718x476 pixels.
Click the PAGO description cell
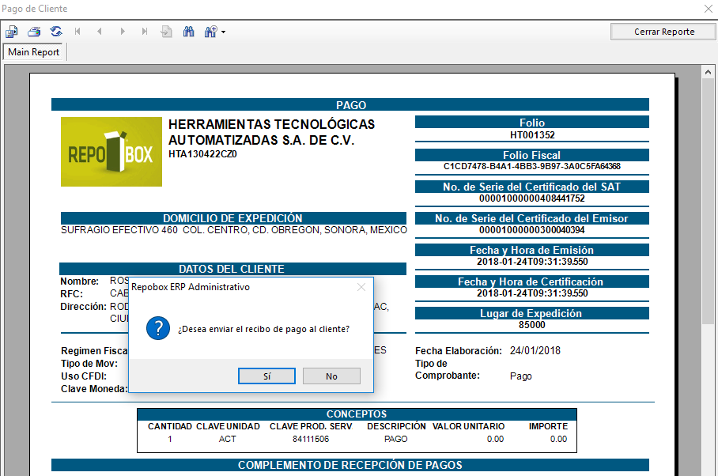point(396,439)
